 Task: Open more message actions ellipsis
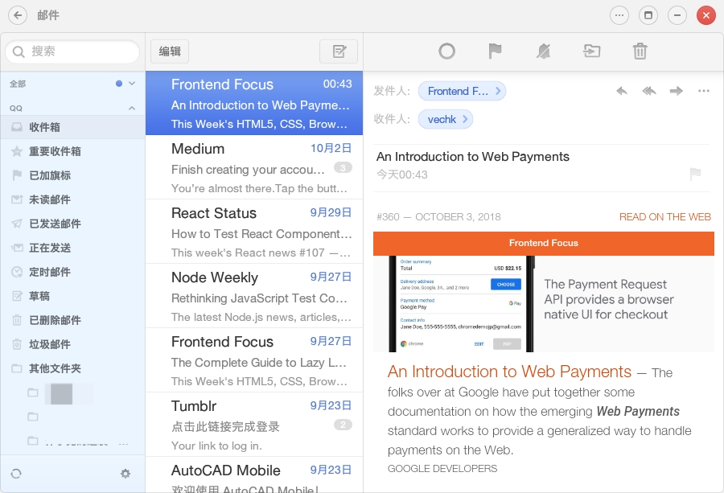(704, 91)
